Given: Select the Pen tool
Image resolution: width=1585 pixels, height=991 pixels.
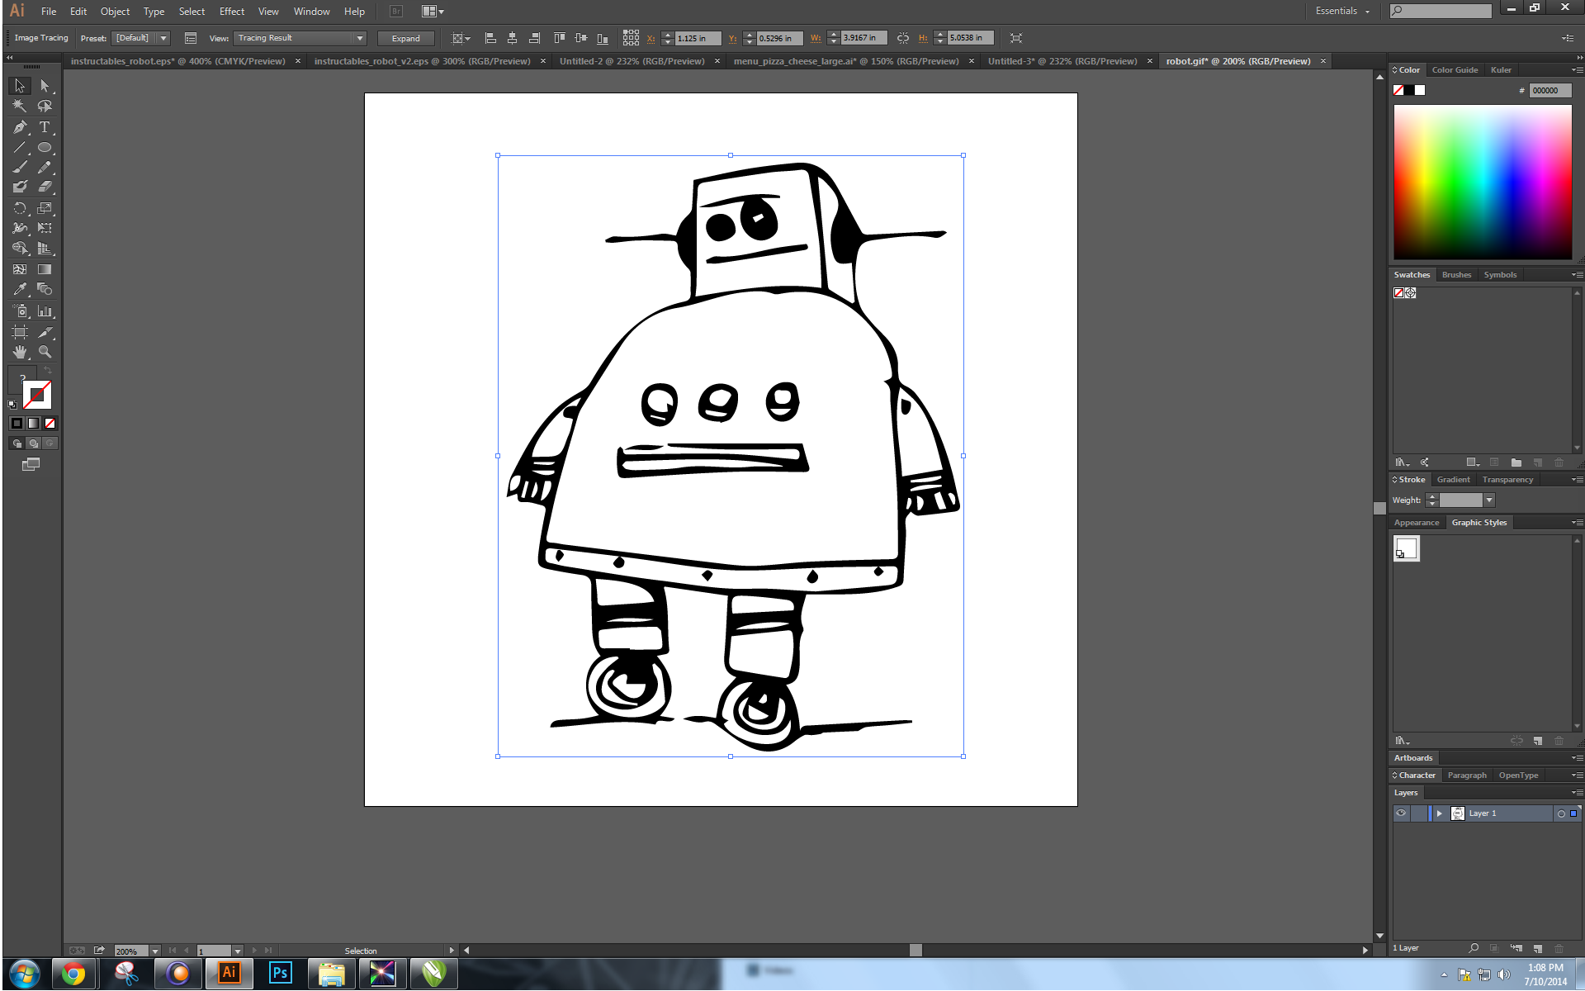Looking at the screenshot, I should point(20,127).
